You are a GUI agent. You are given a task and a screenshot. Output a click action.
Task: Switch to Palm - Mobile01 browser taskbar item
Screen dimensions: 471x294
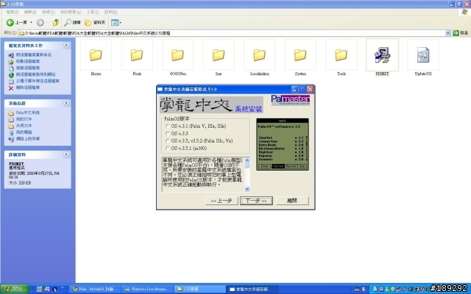click(96, 289)
